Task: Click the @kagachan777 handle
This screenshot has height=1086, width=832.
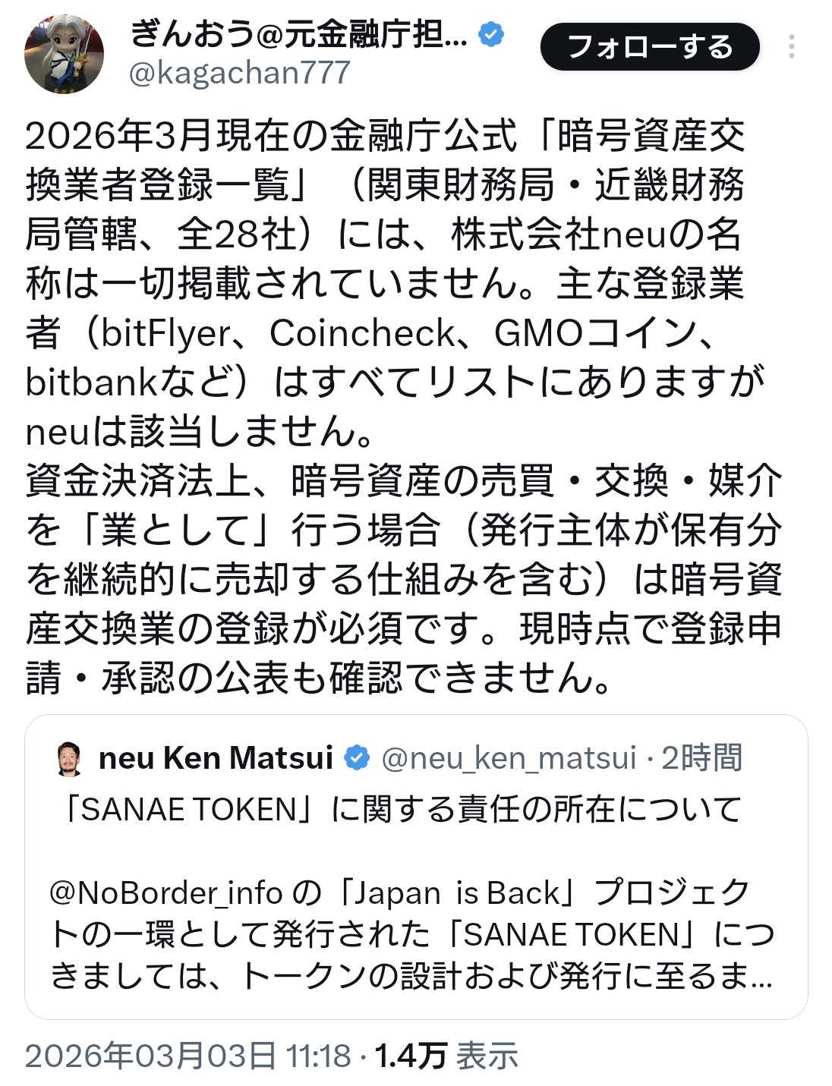Action: click(x=240, y=74)
